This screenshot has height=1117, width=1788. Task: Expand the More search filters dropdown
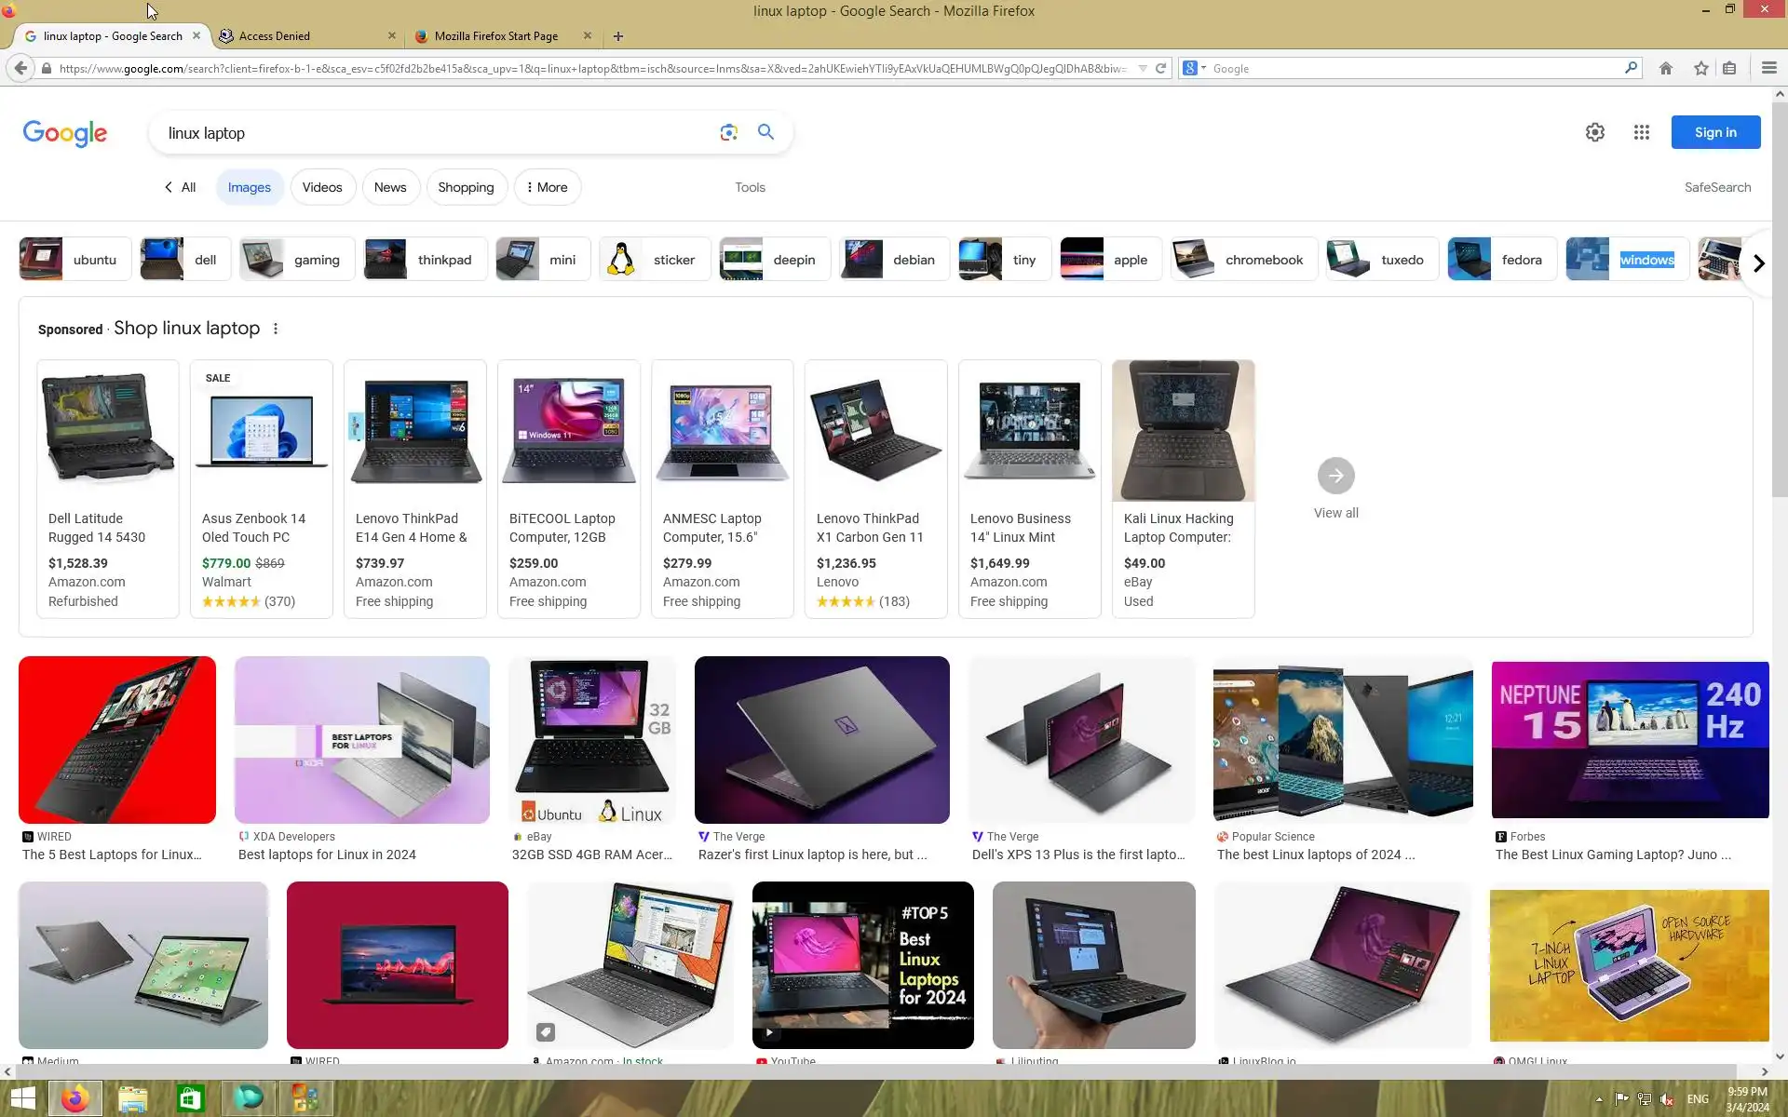[x=547, y=187]
